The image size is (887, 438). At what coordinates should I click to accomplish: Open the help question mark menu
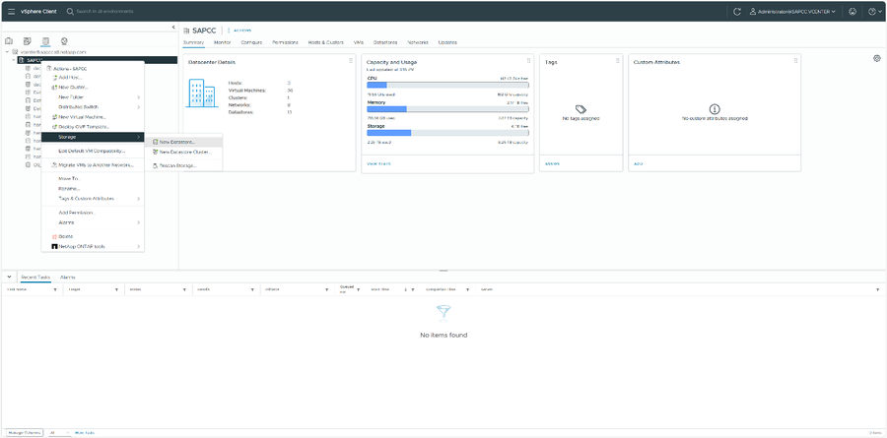(x=873, y=11)
